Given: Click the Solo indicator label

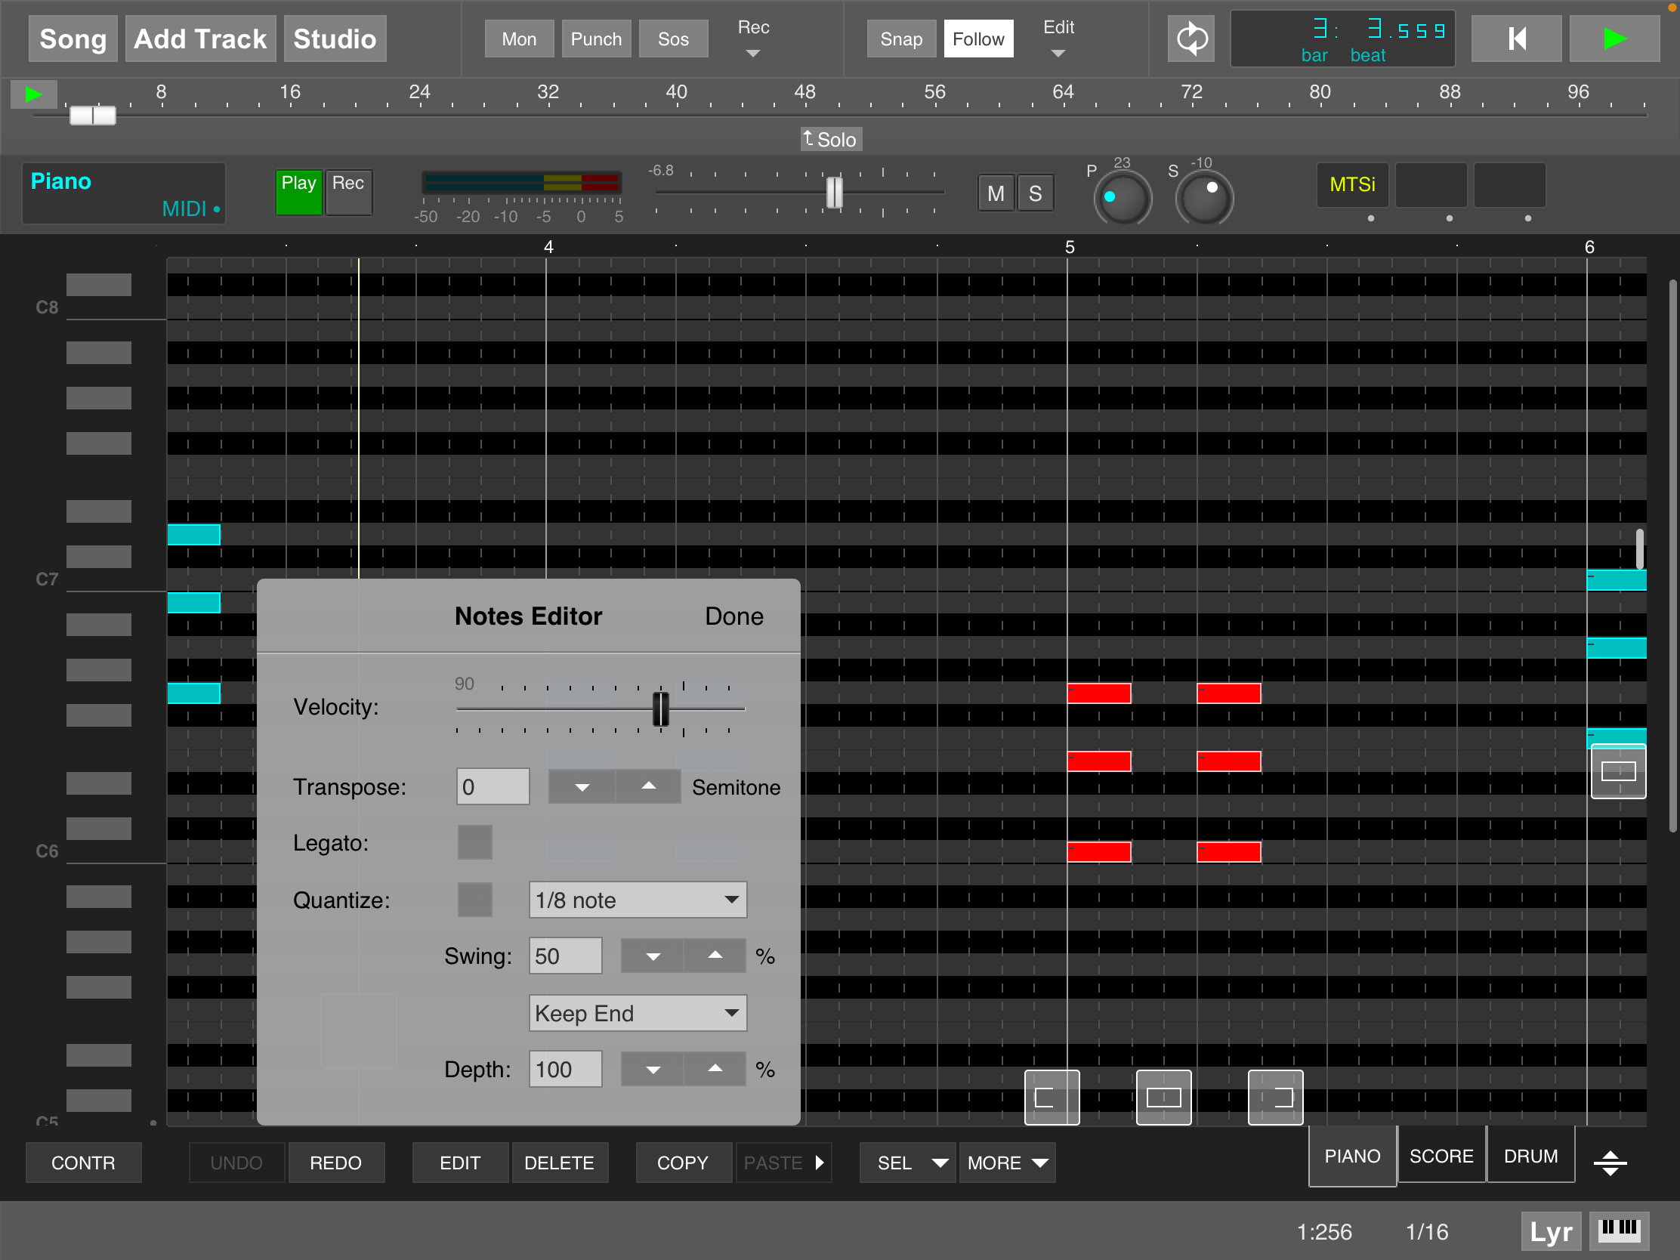Looking at the screenshot, I should point(830,140).
